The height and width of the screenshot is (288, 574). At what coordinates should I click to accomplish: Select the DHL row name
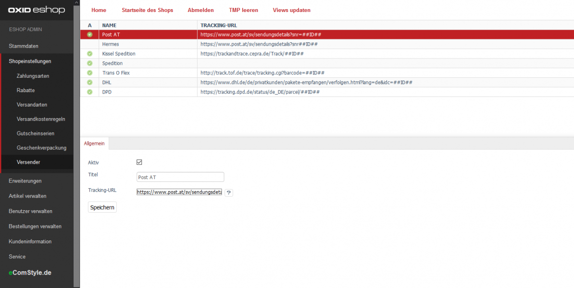(107, 82)
